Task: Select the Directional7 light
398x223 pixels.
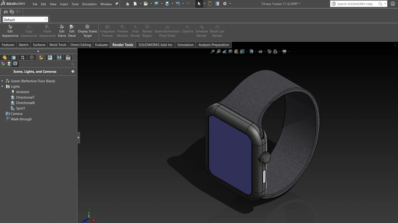Action: 25,97
